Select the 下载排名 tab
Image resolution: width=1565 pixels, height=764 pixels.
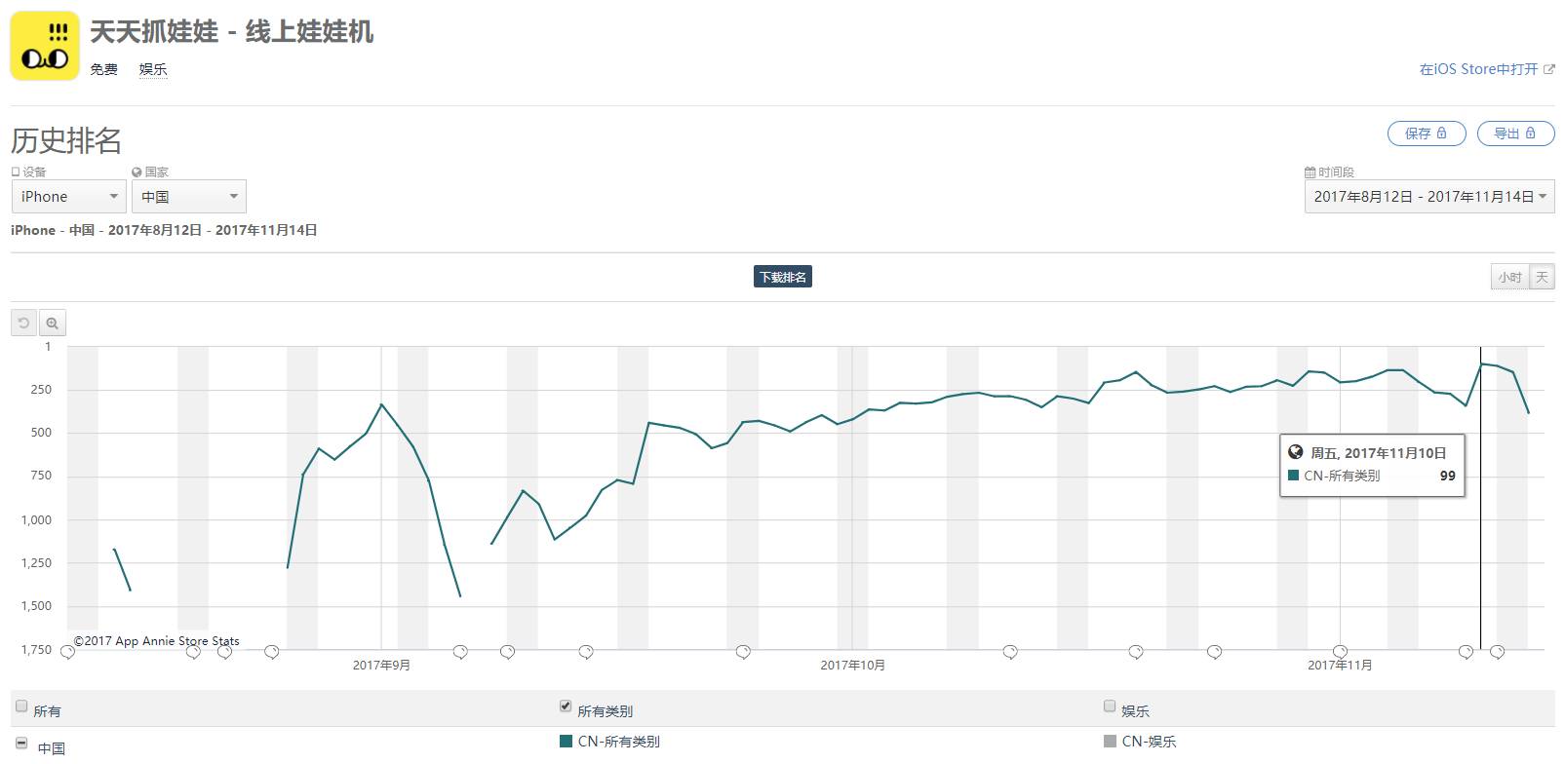pyautogui.click(x=783, y=277)
